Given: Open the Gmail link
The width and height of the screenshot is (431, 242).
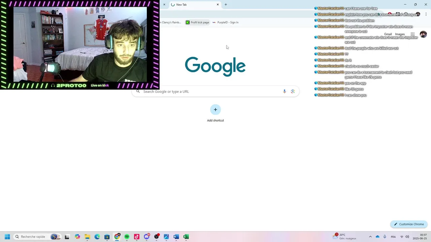Looking at the screenshot, I should pyautogui.click(x=388, y=34).
